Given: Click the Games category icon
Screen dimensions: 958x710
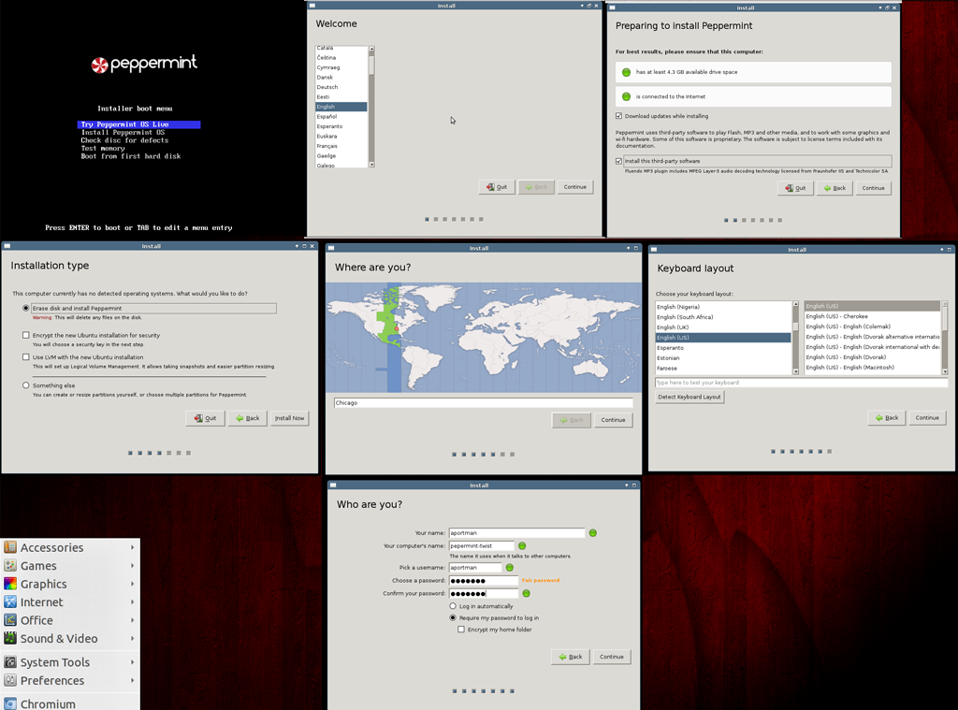Looking at the screenshot, I should (10, 566).
